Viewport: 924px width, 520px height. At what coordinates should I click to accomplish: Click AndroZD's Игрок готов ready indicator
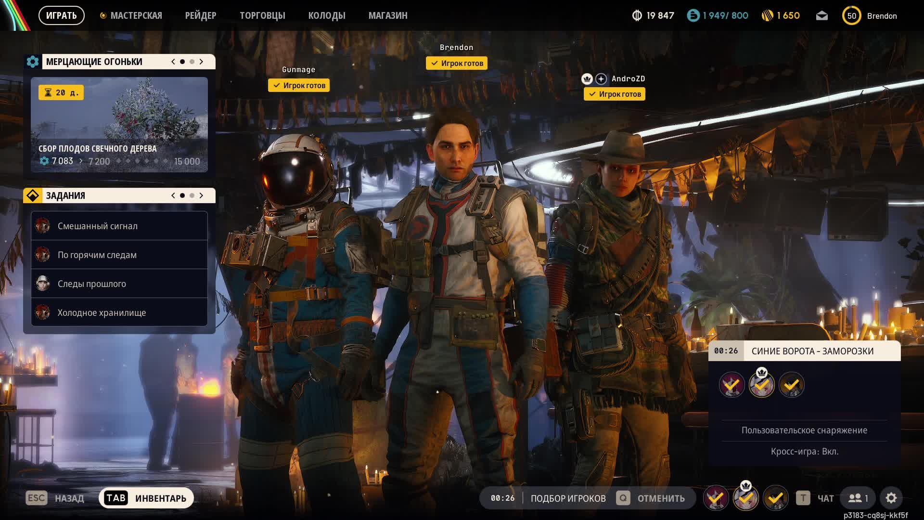(615, 94)
